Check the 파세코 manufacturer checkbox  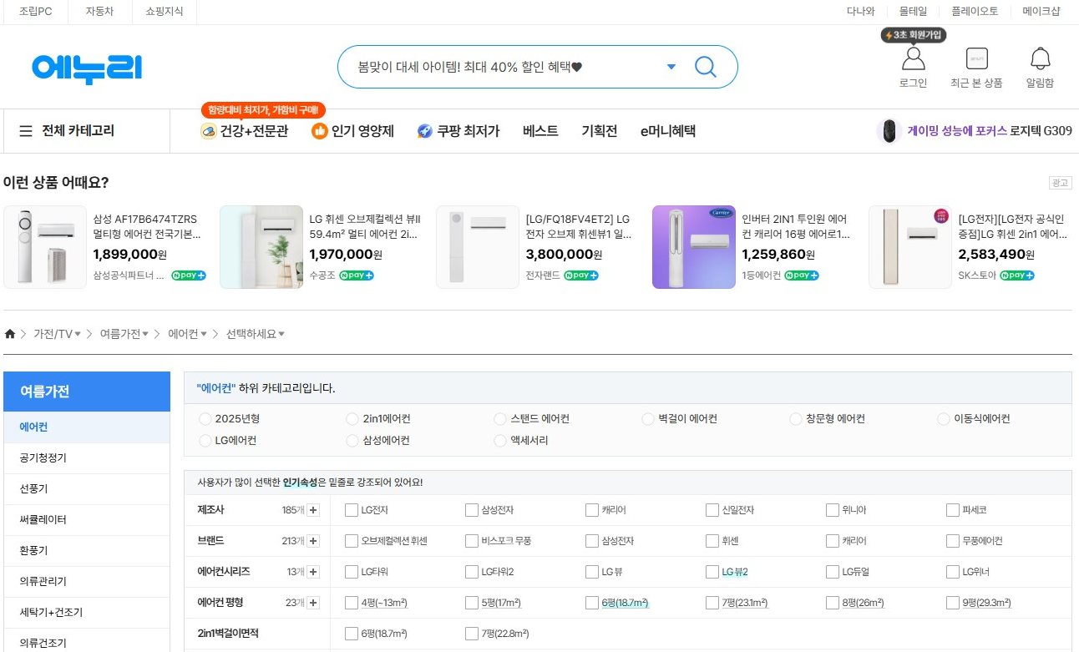tap(953, 510)
